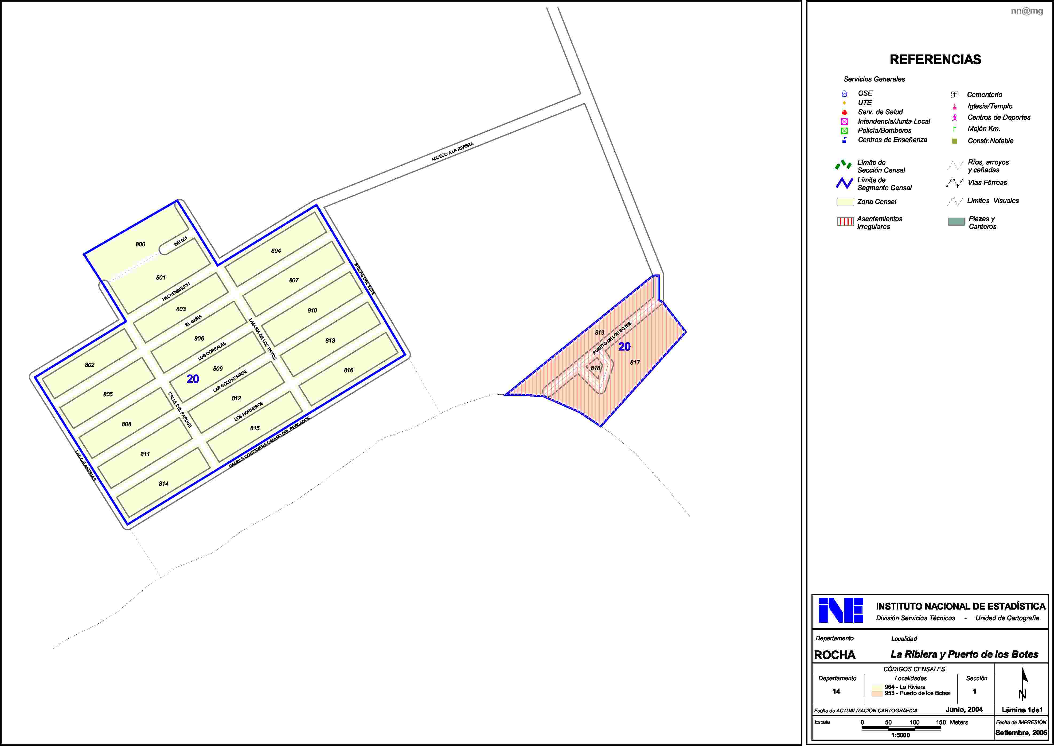Screen dimensions: 1054x746
Task: Click the INE 601 street label
Action: [x=181, y=241]
